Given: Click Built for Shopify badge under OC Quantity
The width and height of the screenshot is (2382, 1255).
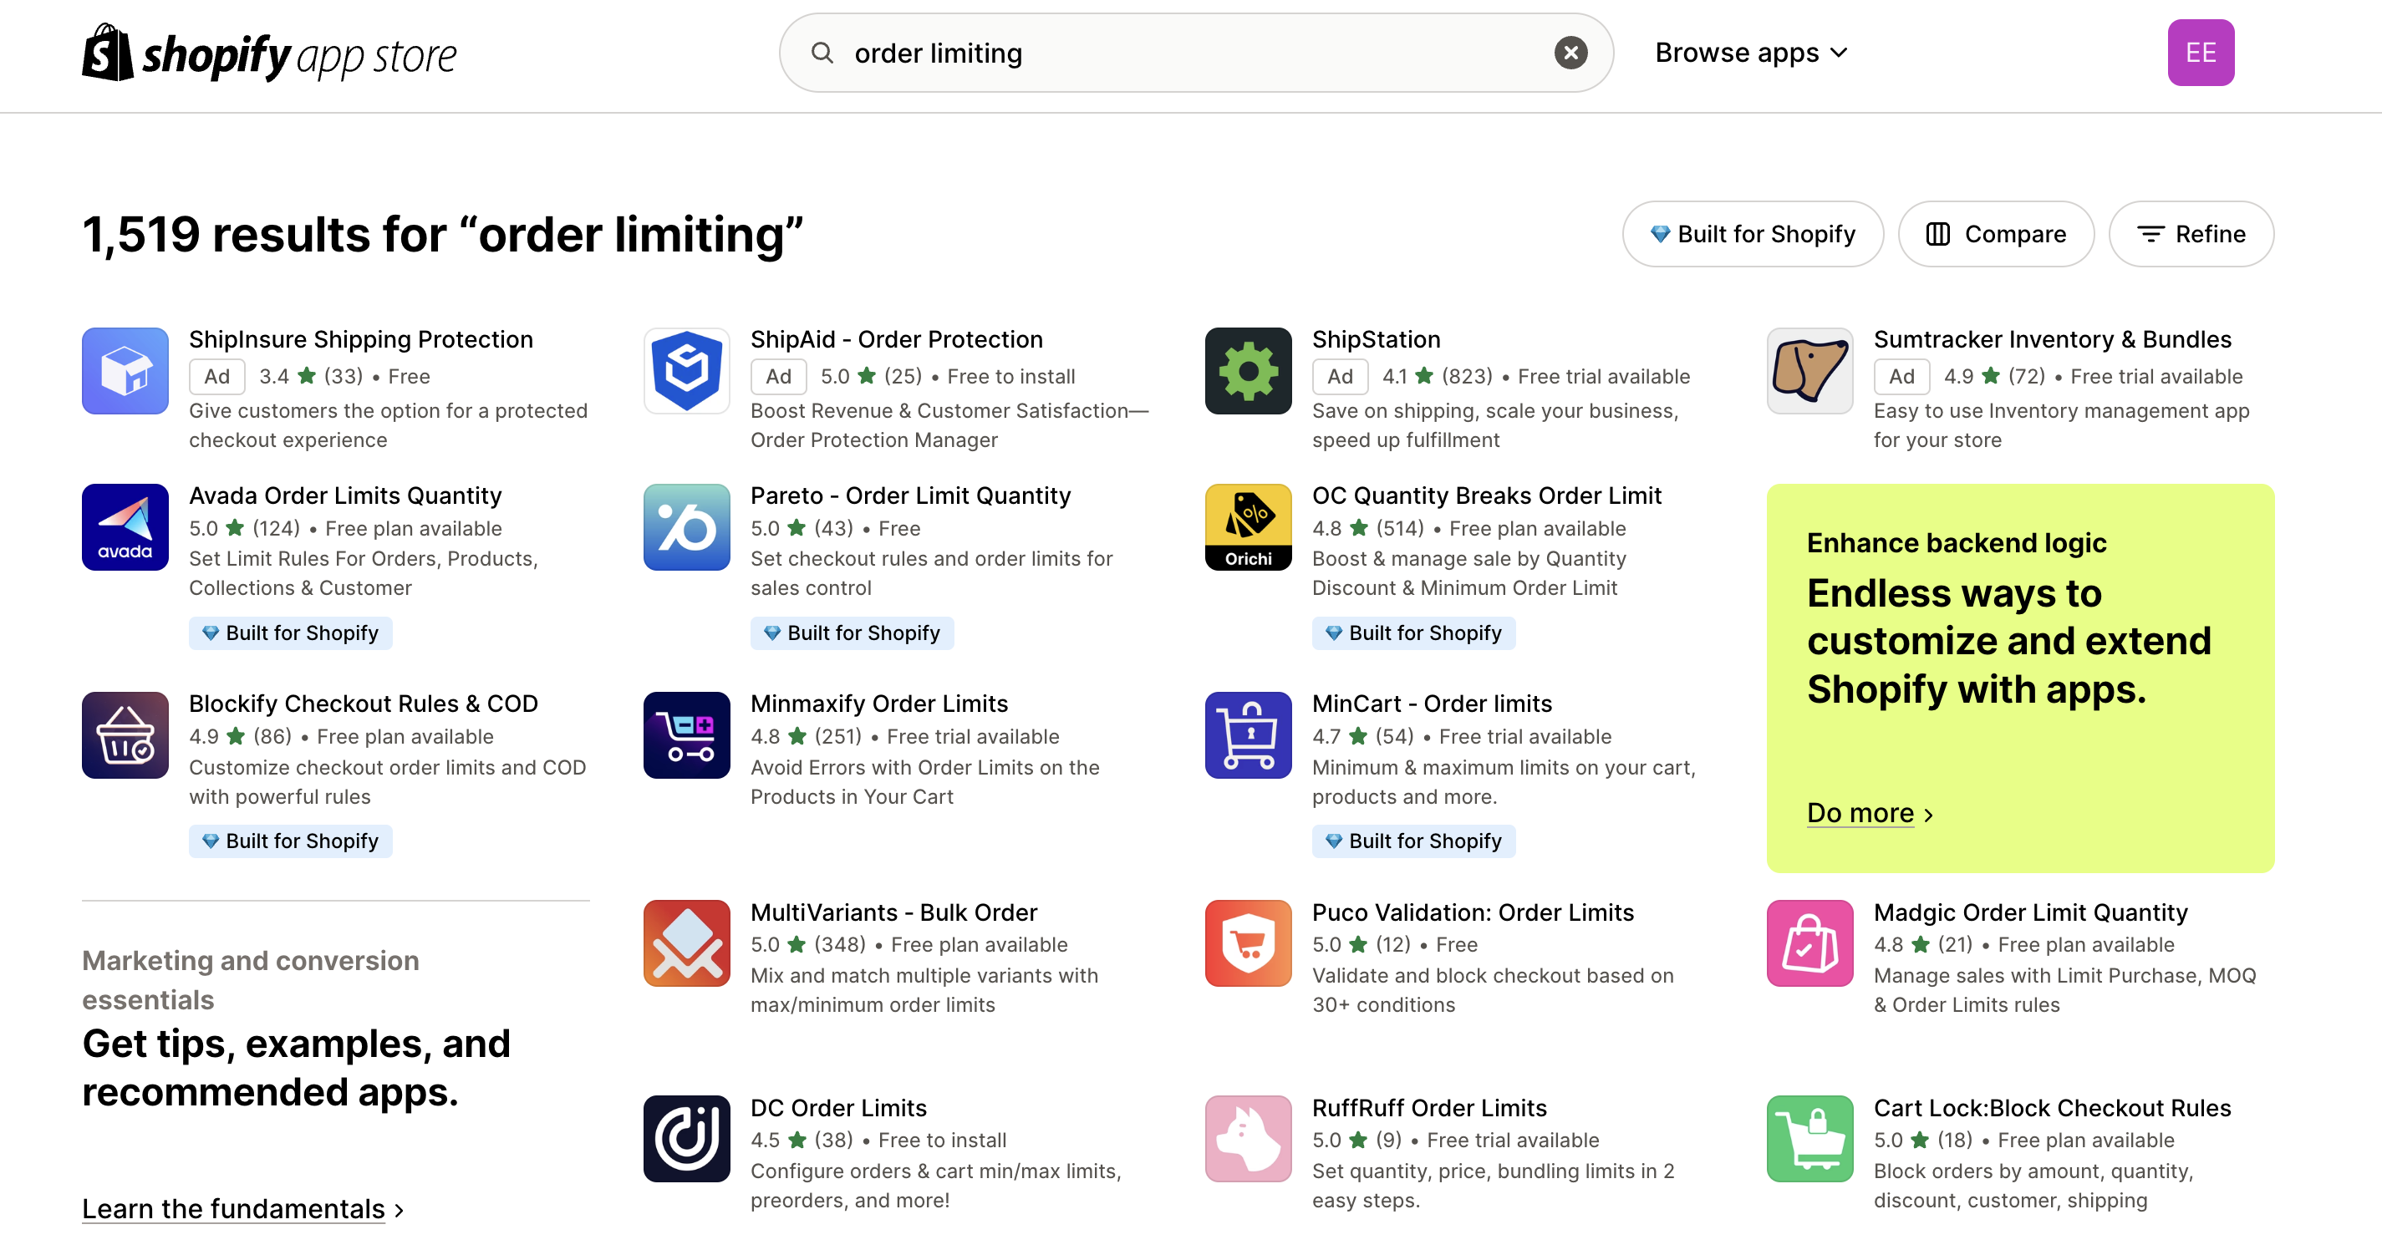Looking at the screenshot, I should point(1413,633).
